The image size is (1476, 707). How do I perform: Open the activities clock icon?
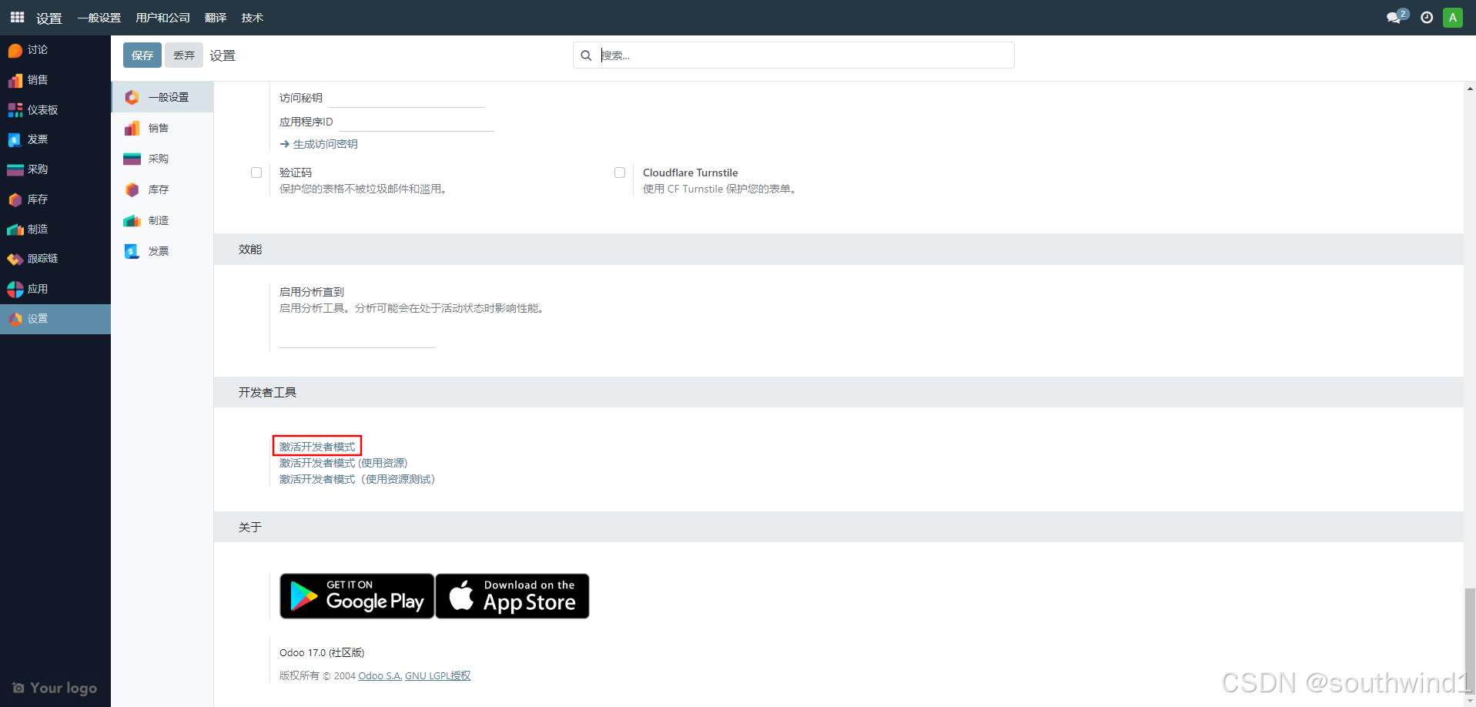(1427, 18)
